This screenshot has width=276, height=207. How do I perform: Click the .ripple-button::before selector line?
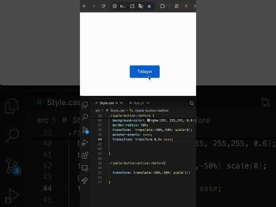(x=131, y=116)
